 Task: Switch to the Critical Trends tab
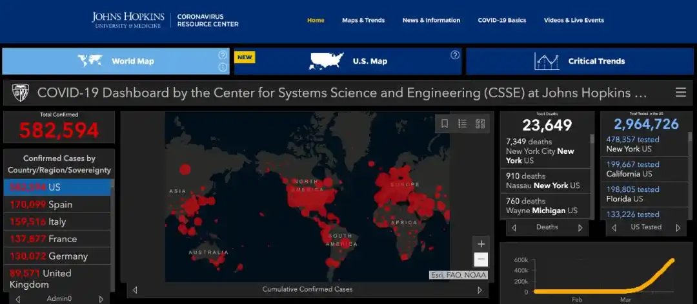pos(580,61)
